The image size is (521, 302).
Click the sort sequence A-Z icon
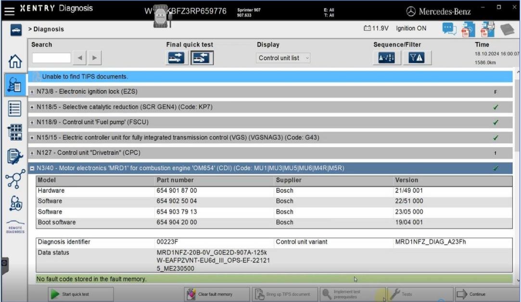(383, 58)
